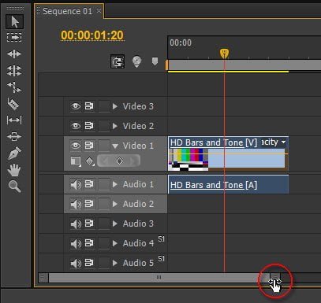Mute Audio 5 track speaker
Viewport: 321px width, 303px height.
pos(76,264)
